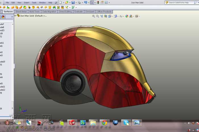Image resolution: width=199 pixels, height=132 pixels.
Task: Click the Edit Appearance color ball icon
Action: pos(127,16)
